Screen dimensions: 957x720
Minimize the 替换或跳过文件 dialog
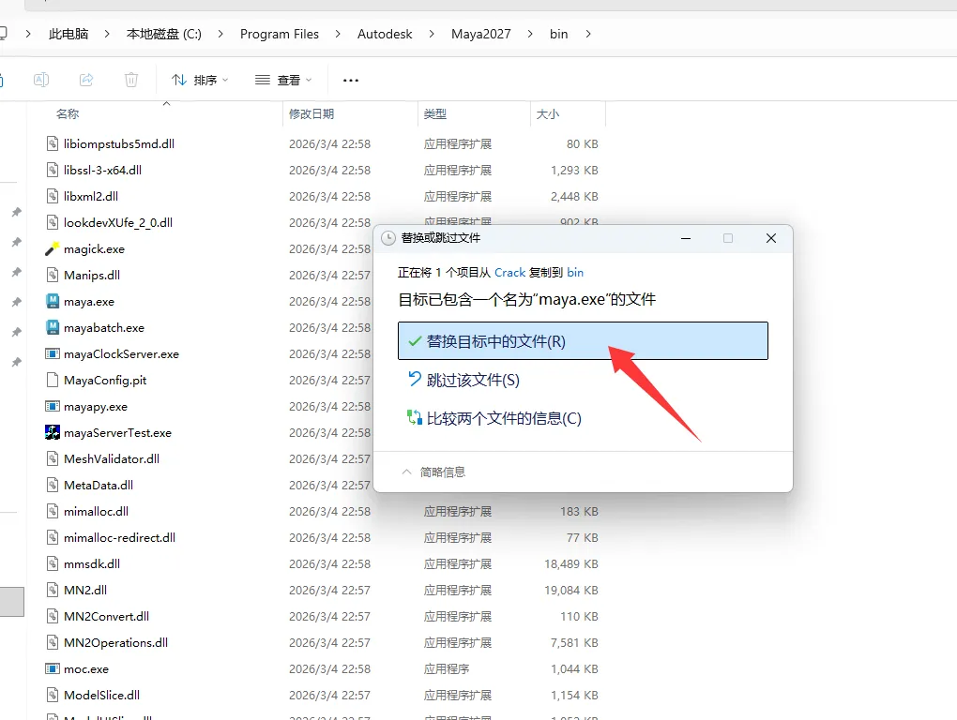coord(686,238)
